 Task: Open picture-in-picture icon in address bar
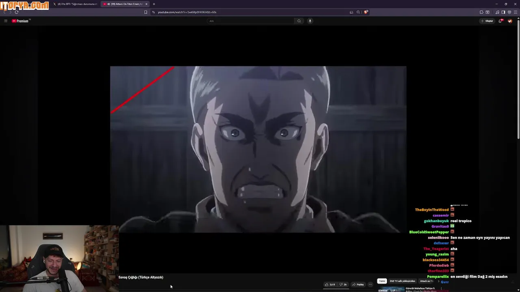pos(351,12)
